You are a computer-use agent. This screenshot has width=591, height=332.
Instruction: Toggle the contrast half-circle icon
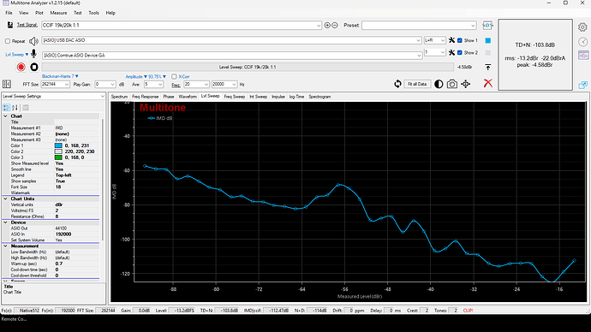tap(439, 84)
